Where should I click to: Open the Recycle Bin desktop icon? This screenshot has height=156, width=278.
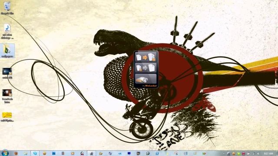click(7, 8)
